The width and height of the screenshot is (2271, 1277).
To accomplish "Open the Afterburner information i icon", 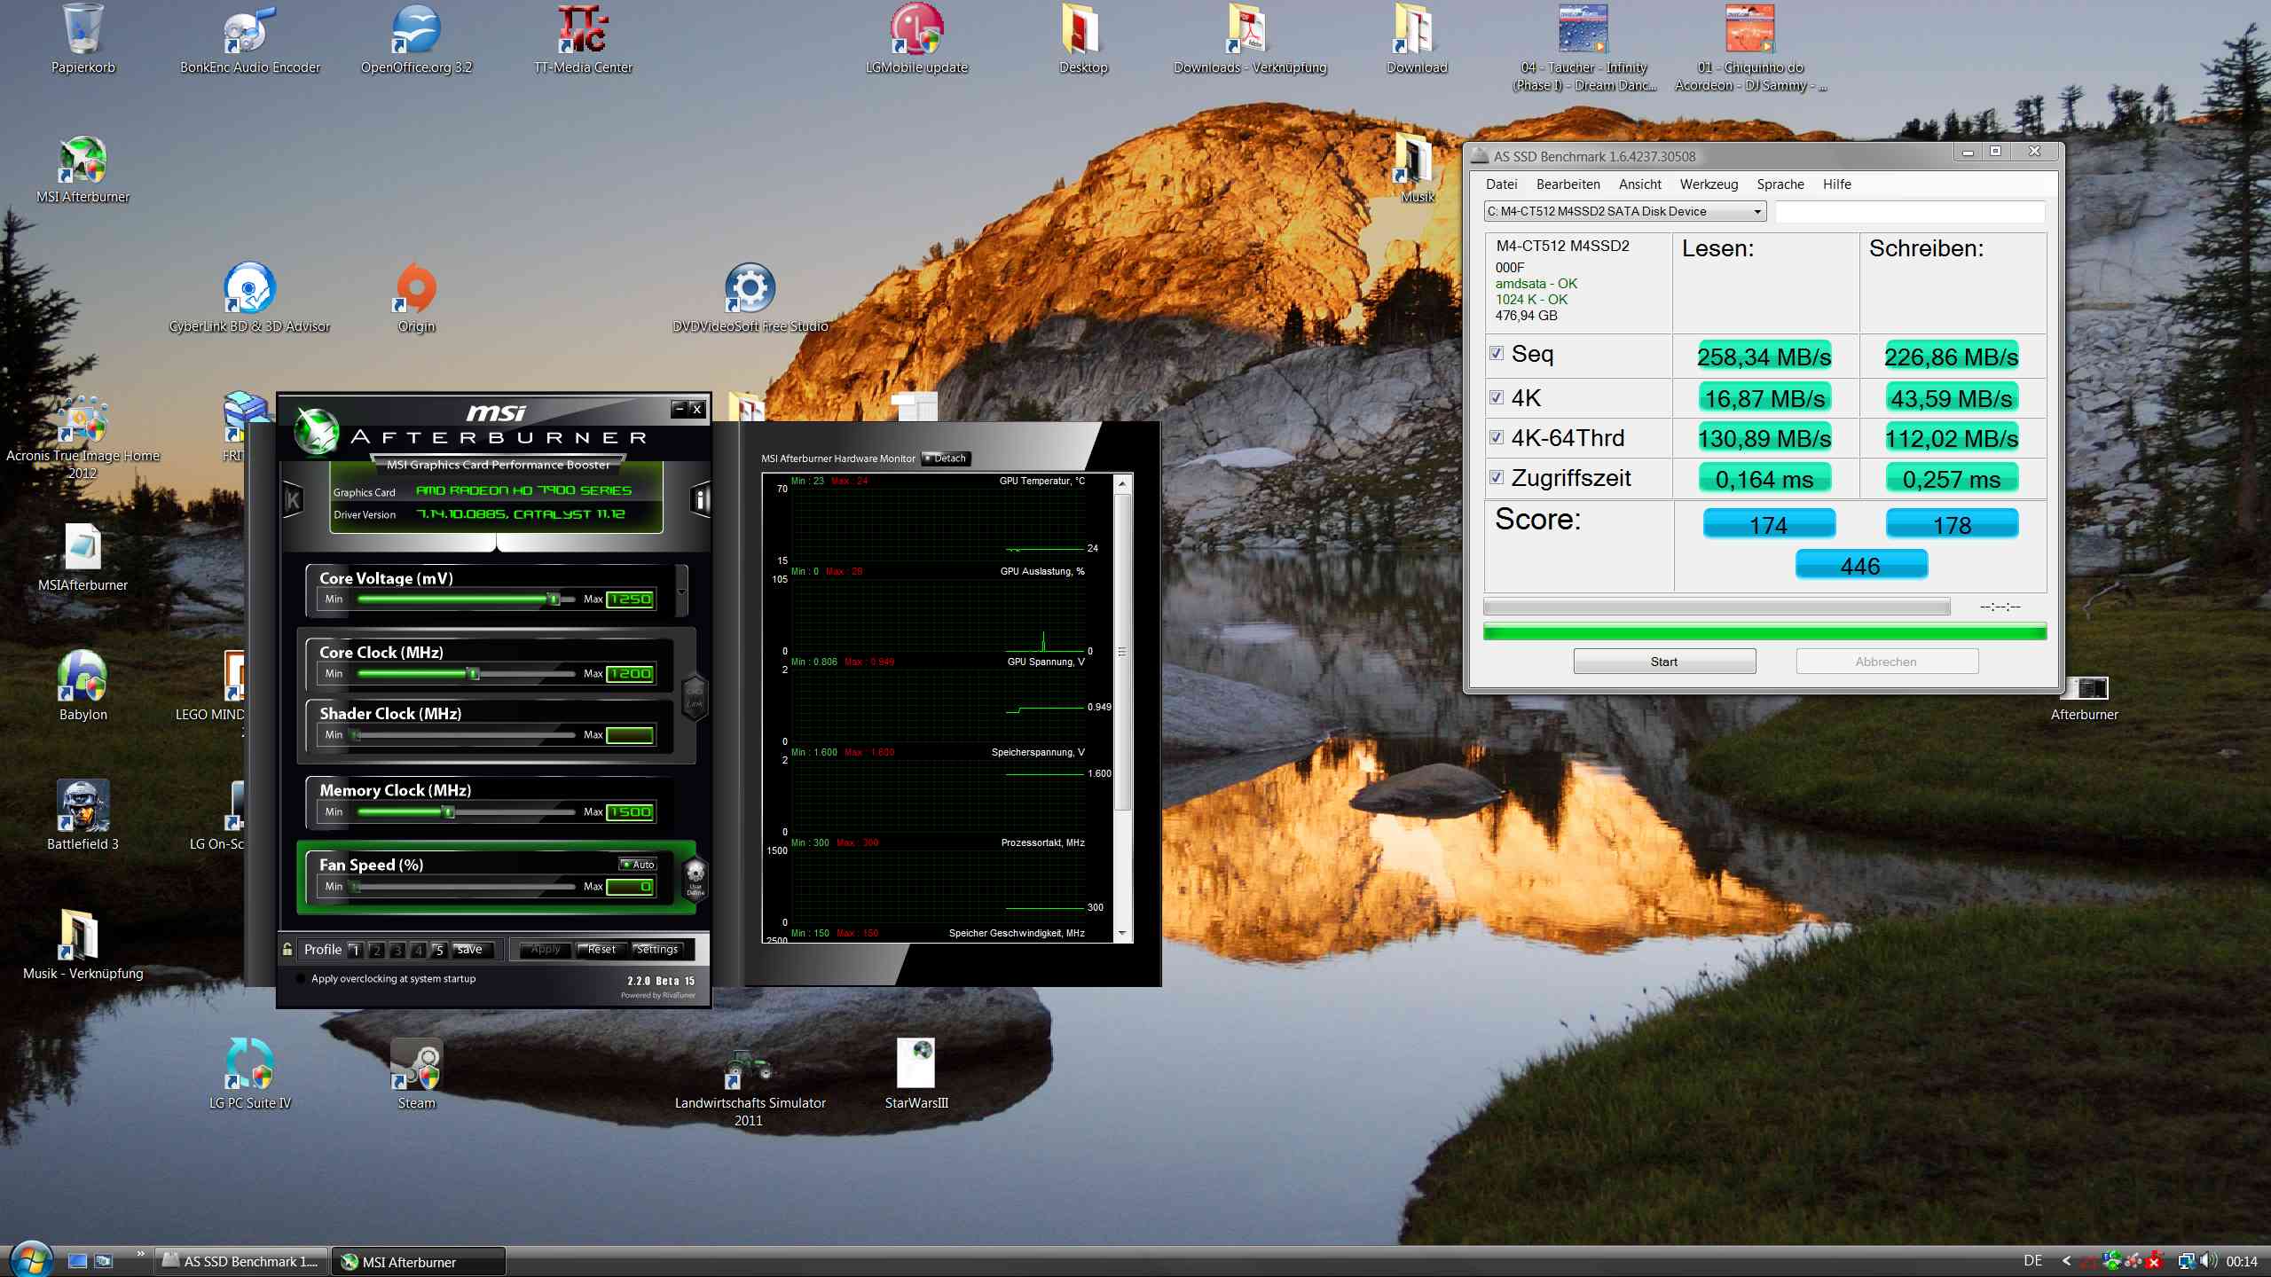I will coord(701,500).
